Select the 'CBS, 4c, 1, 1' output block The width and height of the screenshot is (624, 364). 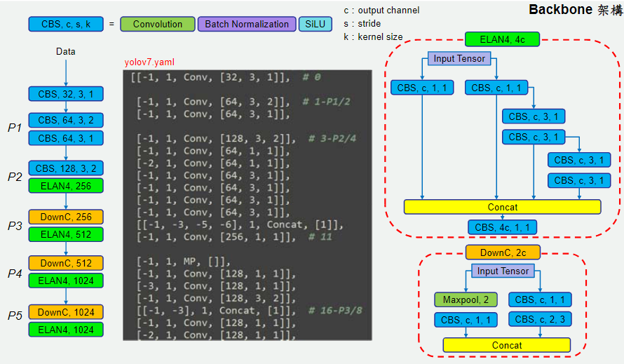pyautogui.click(x=502, y=227)
